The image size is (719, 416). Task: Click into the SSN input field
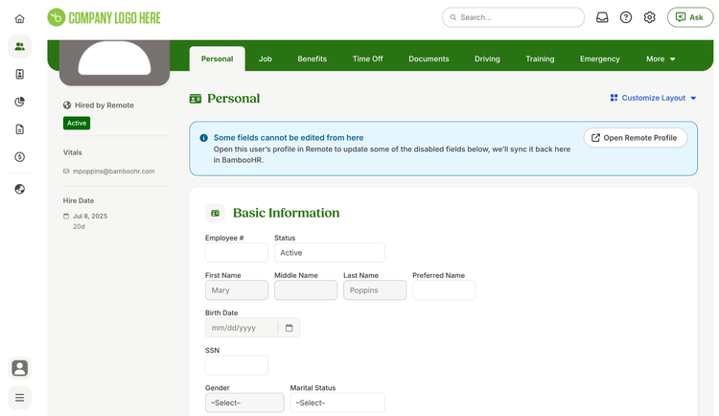pos(237,365)
